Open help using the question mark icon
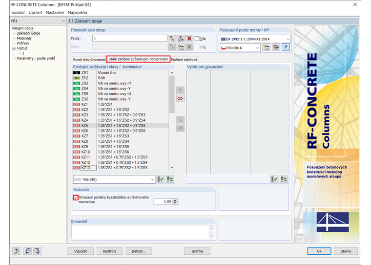371x265 pixels. 16,251
